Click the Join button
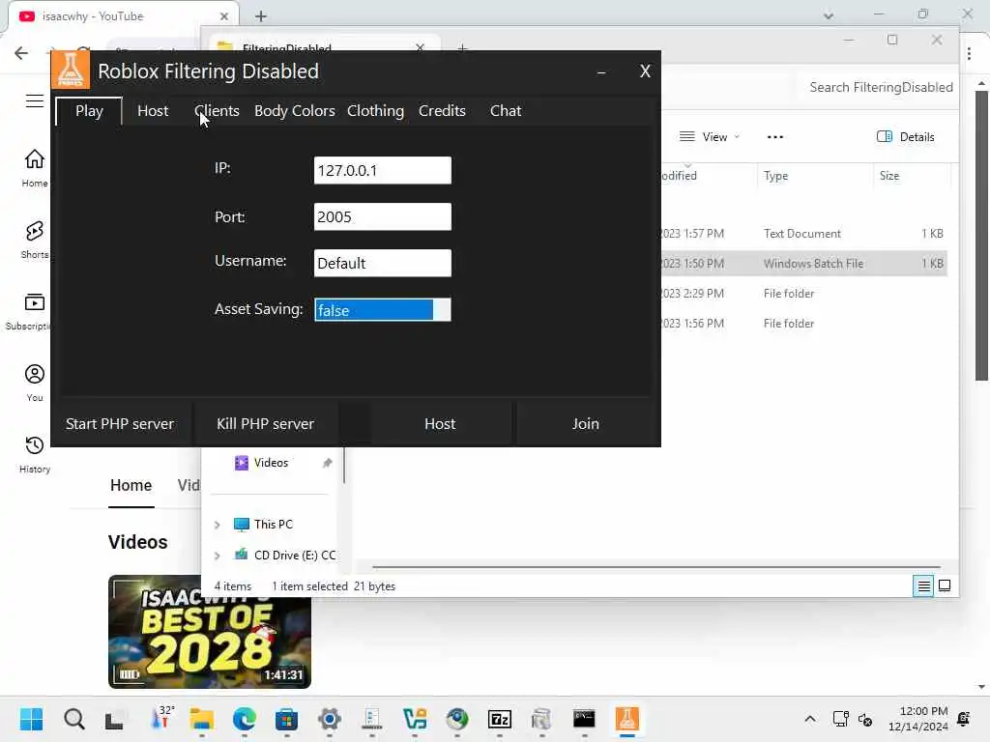This screenshot has width=990, height=742. pos(585,423)
